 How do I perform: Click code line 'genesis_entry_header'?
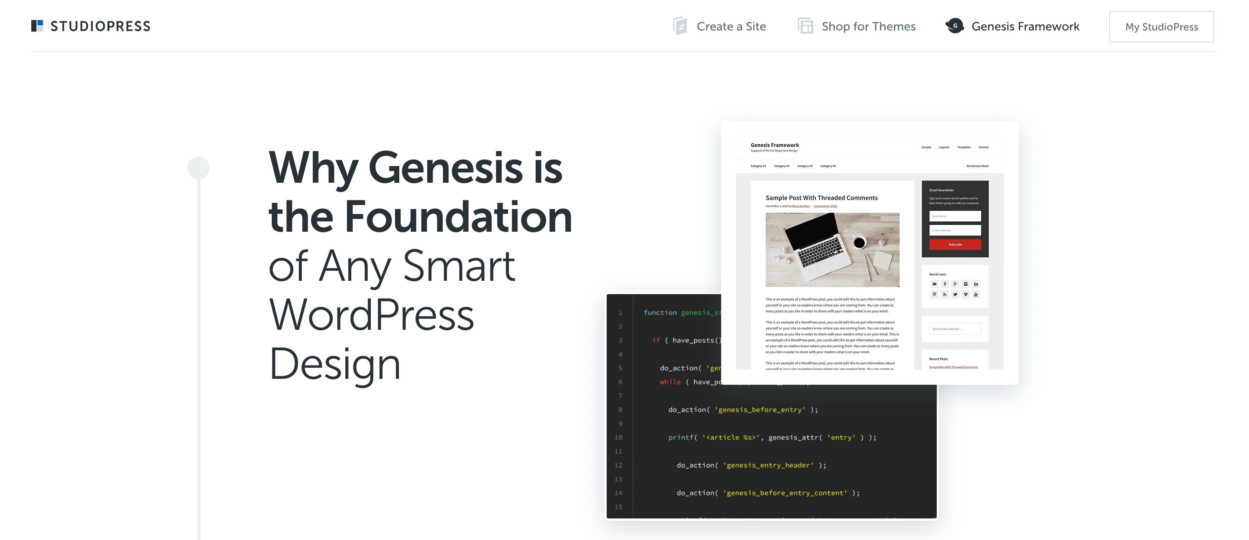point(752,465)
